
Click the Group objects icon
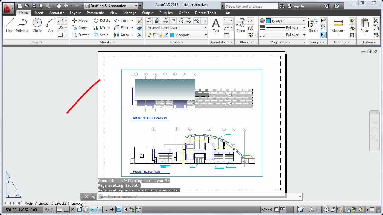click(313, 25)
